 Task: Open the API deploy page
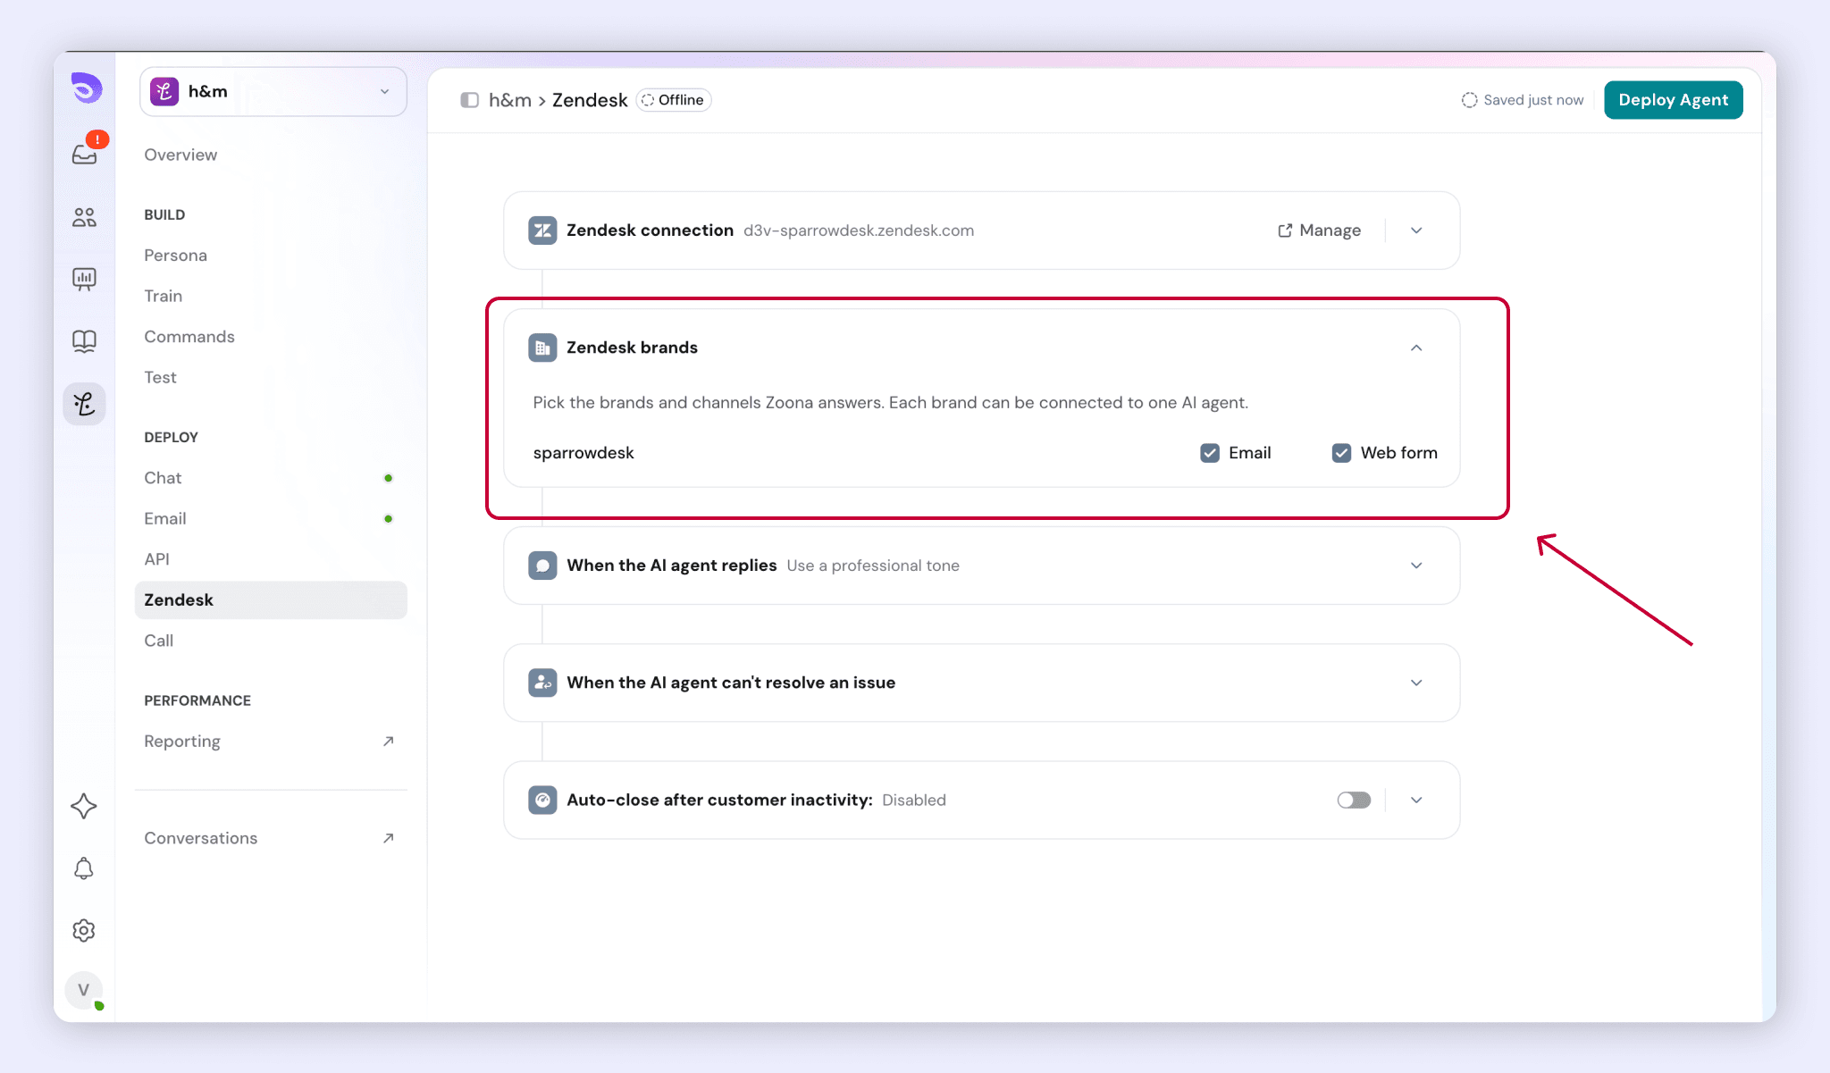tap(156, 559)
